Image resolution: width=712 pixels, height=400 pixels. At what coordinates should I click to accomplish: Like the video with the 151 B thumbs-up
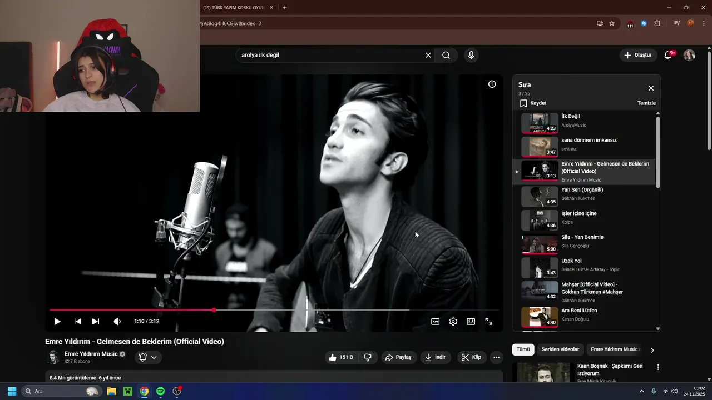(341, 357)
